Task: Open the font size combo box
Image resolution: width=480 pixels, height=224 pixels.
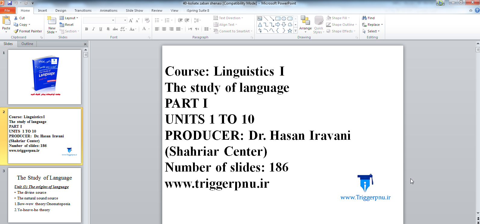Action: (x=121, y=20)
